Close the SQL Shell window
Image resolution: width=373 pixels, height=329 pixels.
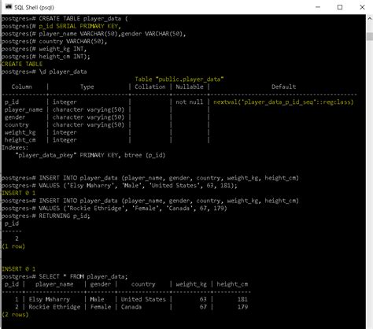tap(362, 7)
